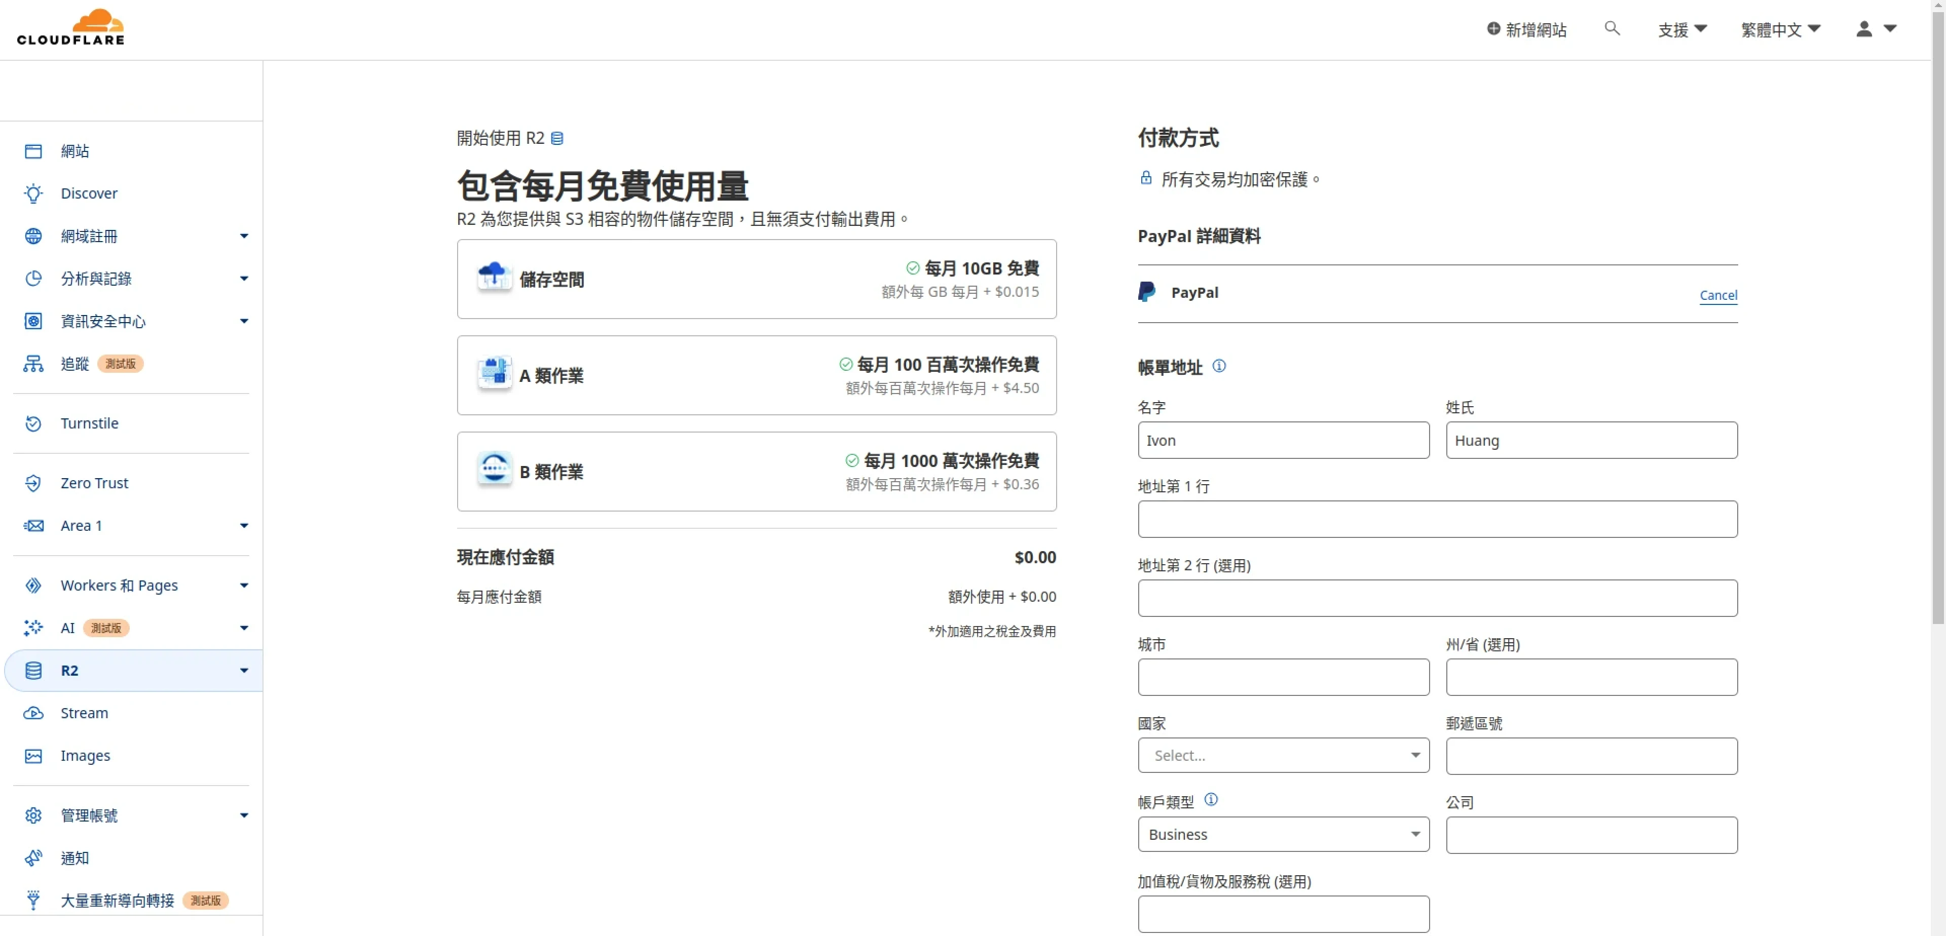
Task: Open the 國家 Select dropdown
Action: 1283,755
